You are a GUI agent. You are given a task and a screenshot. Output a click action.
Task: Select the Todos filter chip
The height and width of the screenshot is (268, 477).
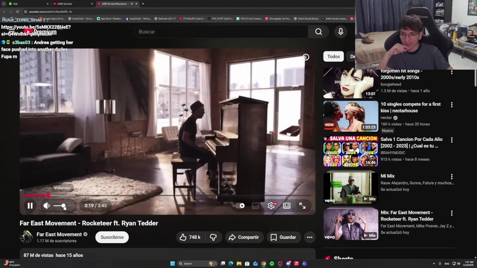pos(334,57)
